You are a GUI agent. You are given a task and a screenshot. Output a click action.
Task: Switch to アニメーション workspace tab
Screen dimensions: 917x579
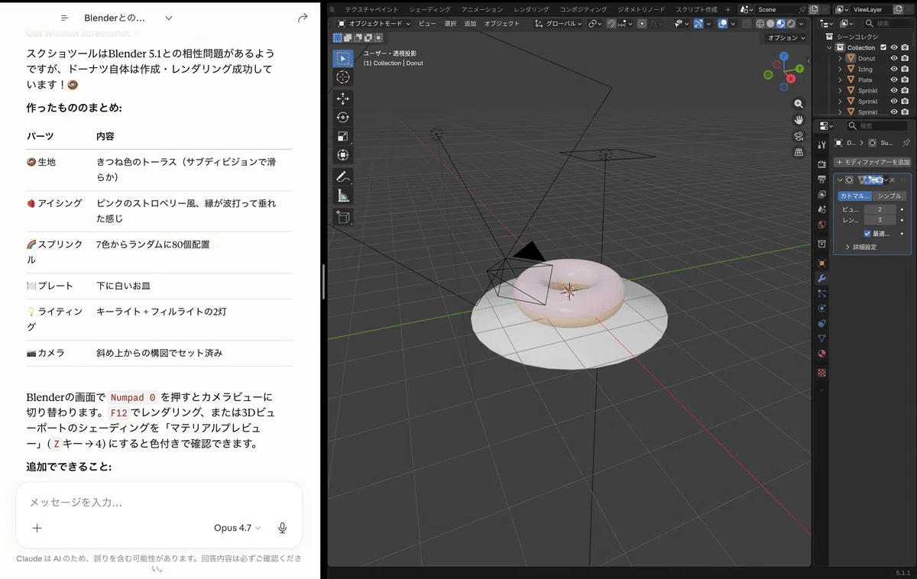pyautogui.click(x=482, y=9)
